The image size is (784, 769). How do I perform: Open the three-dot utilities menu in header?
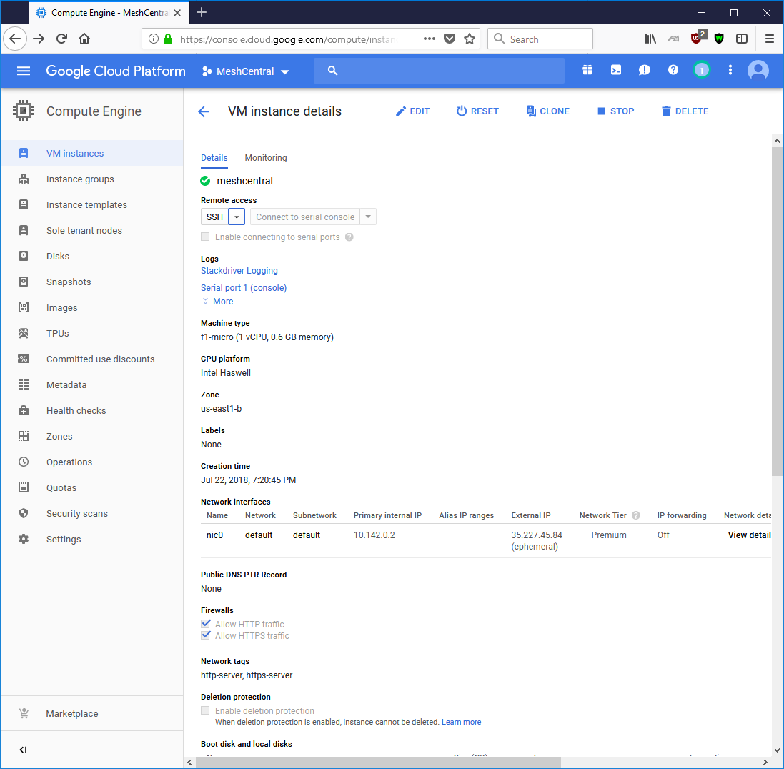tap(730, 71)
